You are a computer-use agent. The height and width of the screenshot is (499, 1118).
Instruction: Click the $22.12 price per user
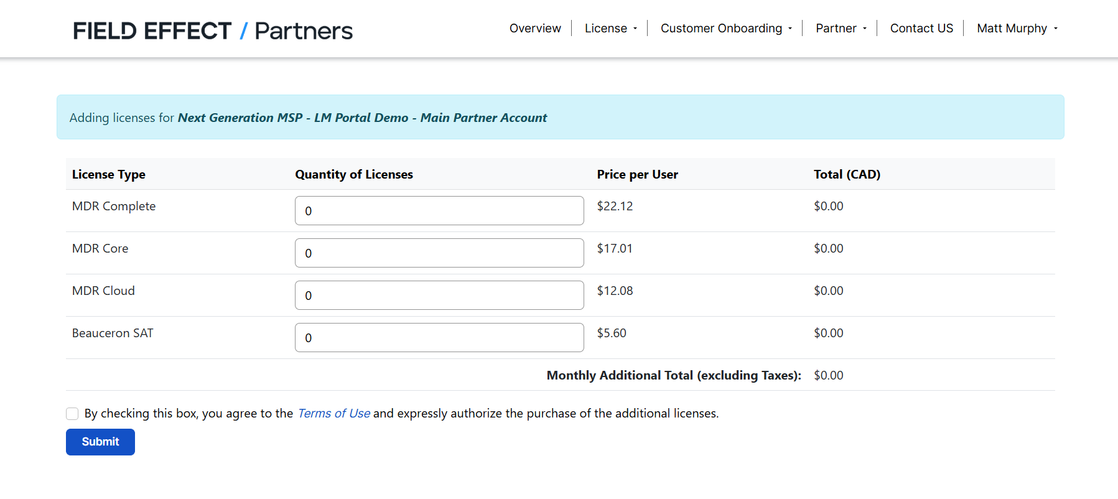(615, 206)
